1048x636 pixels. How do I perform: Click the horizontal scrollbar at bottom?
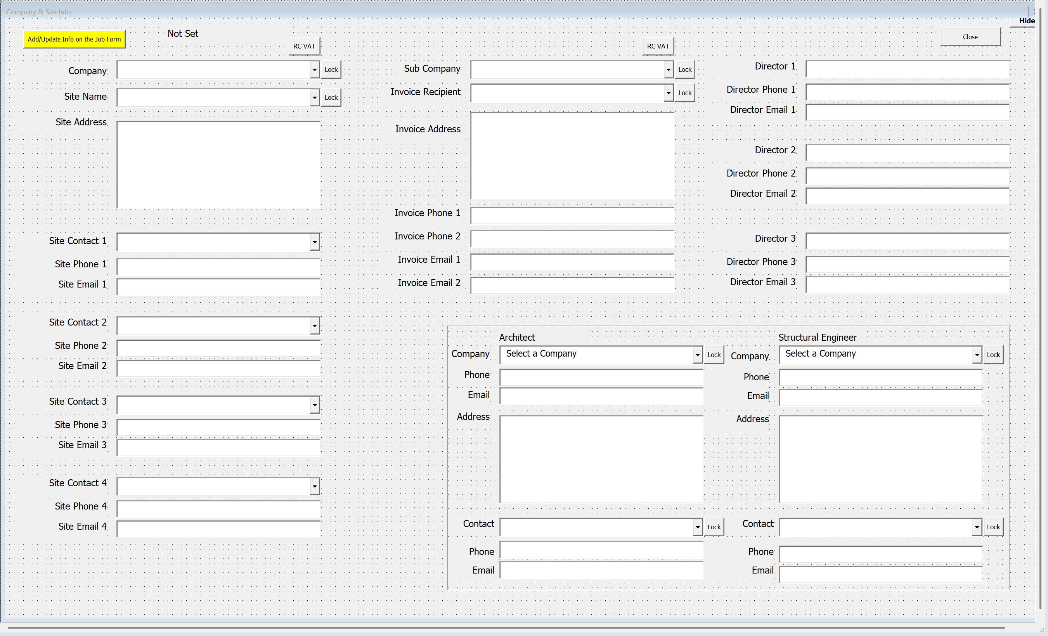pos(506,627)
